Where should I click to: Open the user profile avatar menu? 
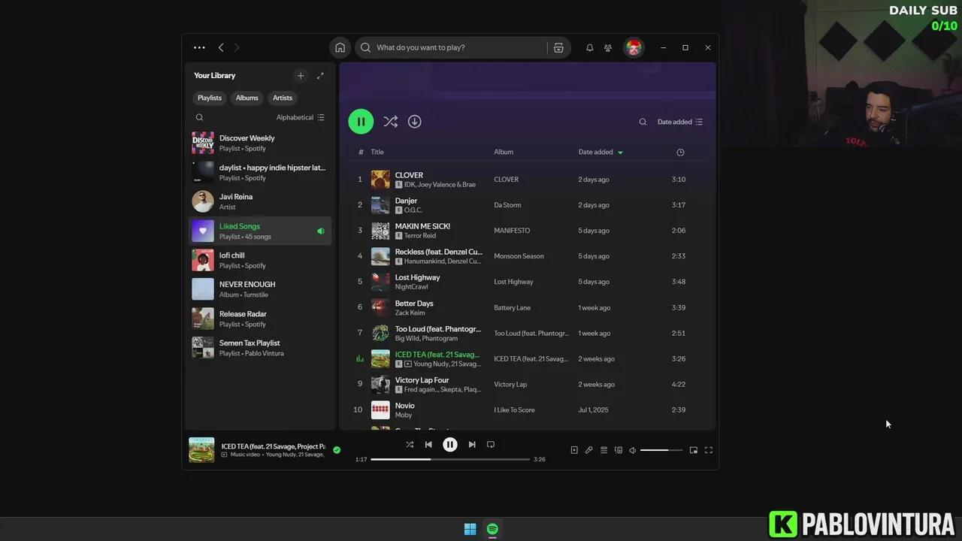634,47
